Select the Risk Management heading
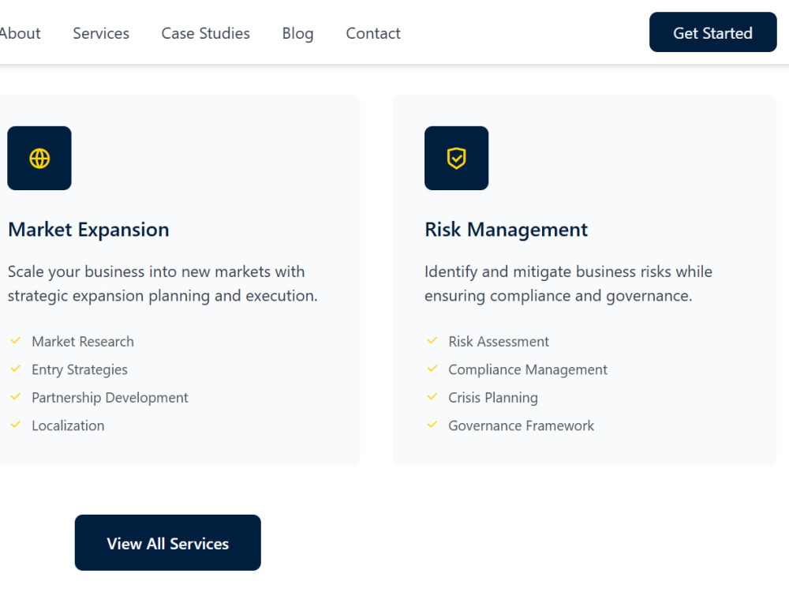The image size is (789, 592). 507,230
